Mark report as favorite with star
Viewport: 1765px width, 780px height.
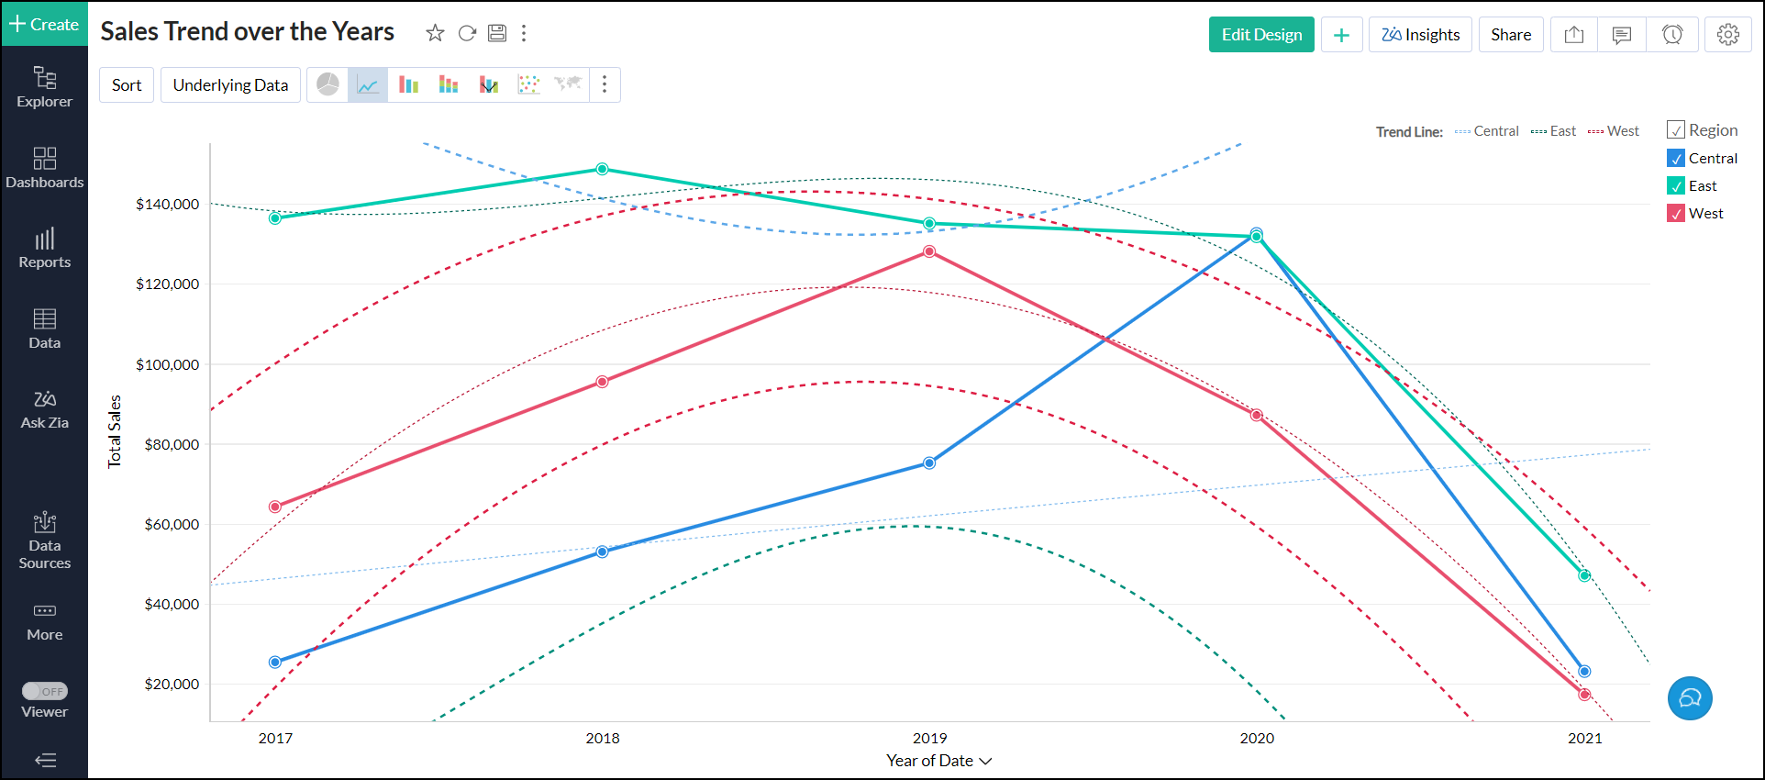(x=435, y=34)
